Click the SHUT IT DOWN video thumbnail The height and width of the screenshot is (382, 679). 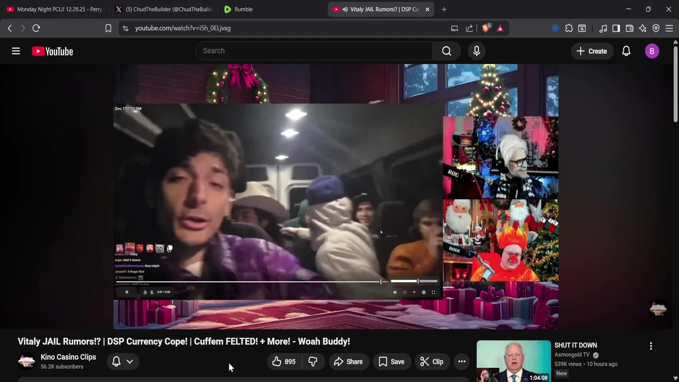pos(513,361)
